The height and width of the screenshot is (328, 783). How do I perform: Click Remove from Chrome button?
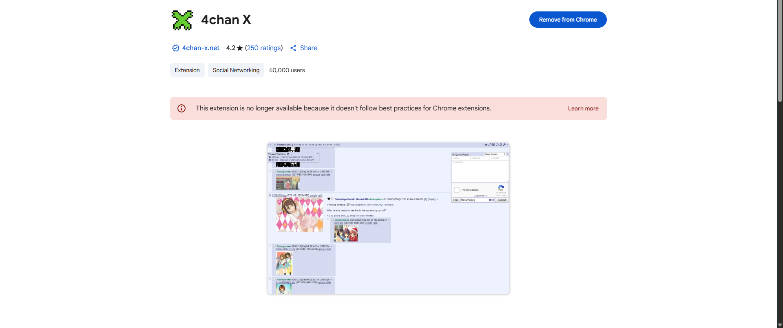[568, 20]
